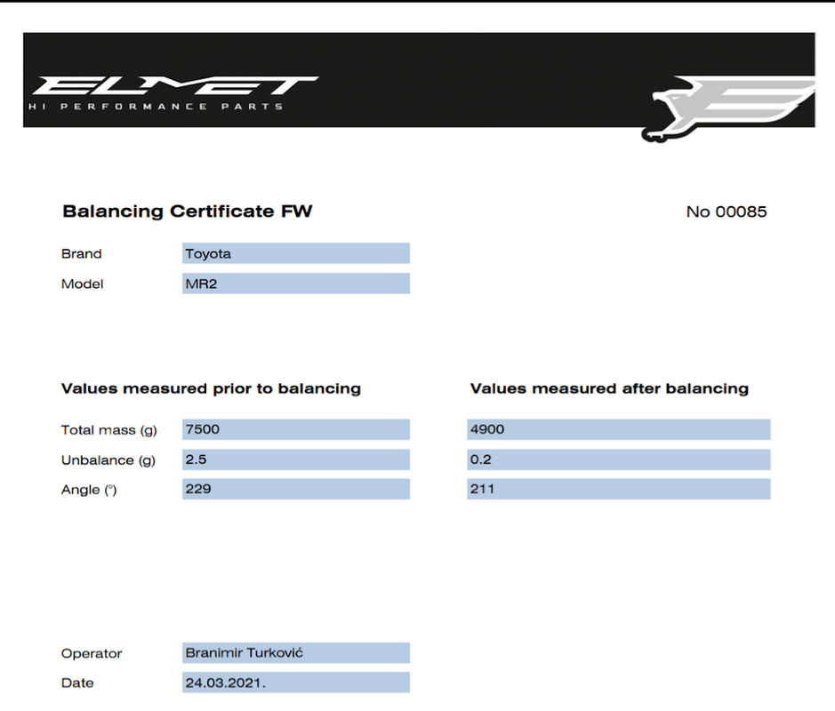The image size is (835, 711).
Task: Click the prior Total mass field 7500
Action: pyautogui.click(x=296, y=429)
